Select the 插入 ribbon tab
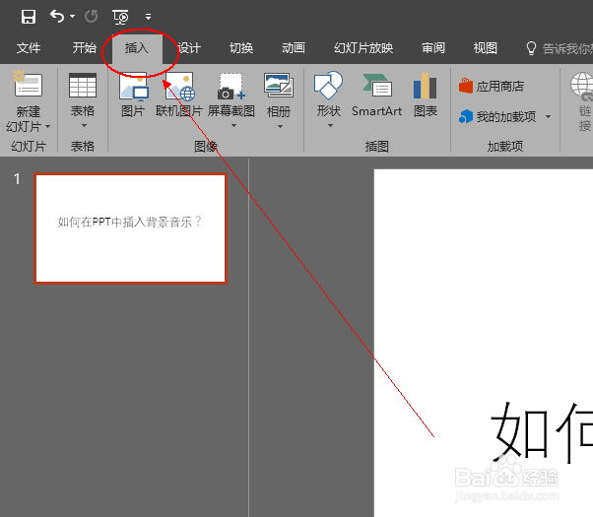This screenshot has height=517, width=593. point(137,48)
